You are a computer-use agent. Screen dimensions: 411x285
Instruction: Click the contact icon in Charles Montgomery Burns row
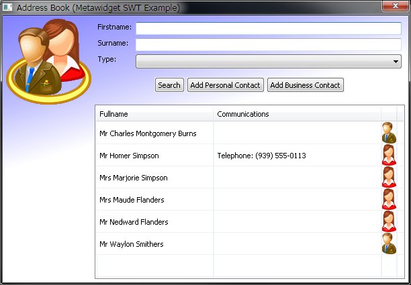(389, 133)
